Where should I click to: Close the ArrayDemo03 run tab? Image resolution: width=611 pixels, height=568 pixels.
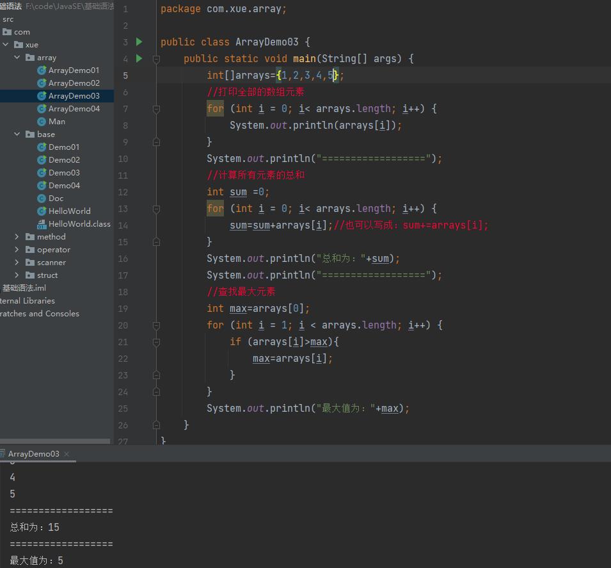pyautogui.click(x=67, y=454)
